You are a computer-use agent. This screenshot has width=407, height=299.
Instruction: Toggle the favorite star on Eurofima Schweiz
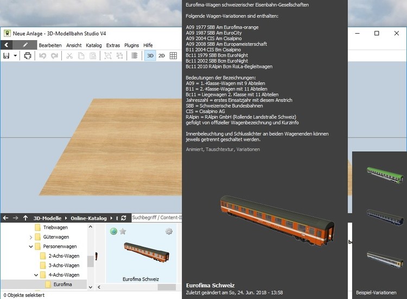click(x=123, y=231)
